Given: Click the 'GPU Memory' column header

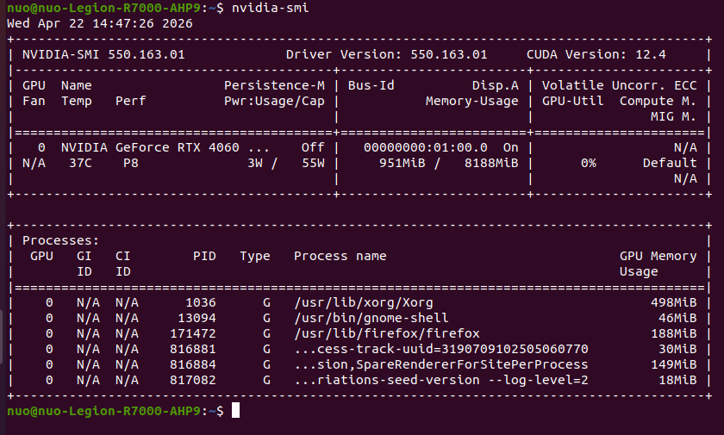Looking at the screenshot, I should [658, 256].
